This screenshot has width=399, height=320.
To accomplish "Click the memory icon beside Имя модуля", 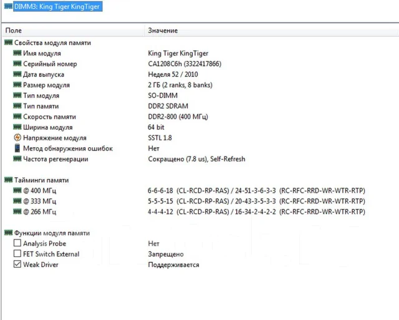I will coord(17,53).
